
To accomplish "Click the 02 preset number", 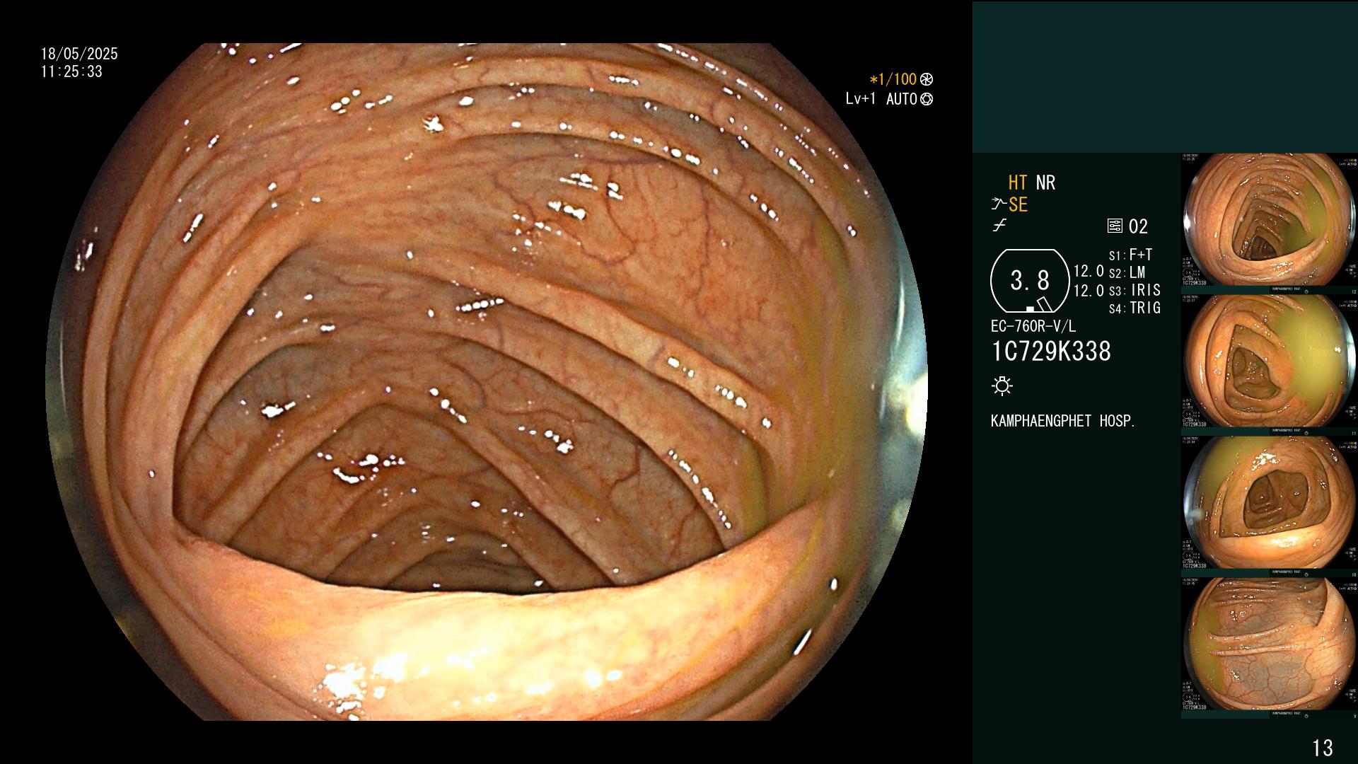I will [1138, 226].
